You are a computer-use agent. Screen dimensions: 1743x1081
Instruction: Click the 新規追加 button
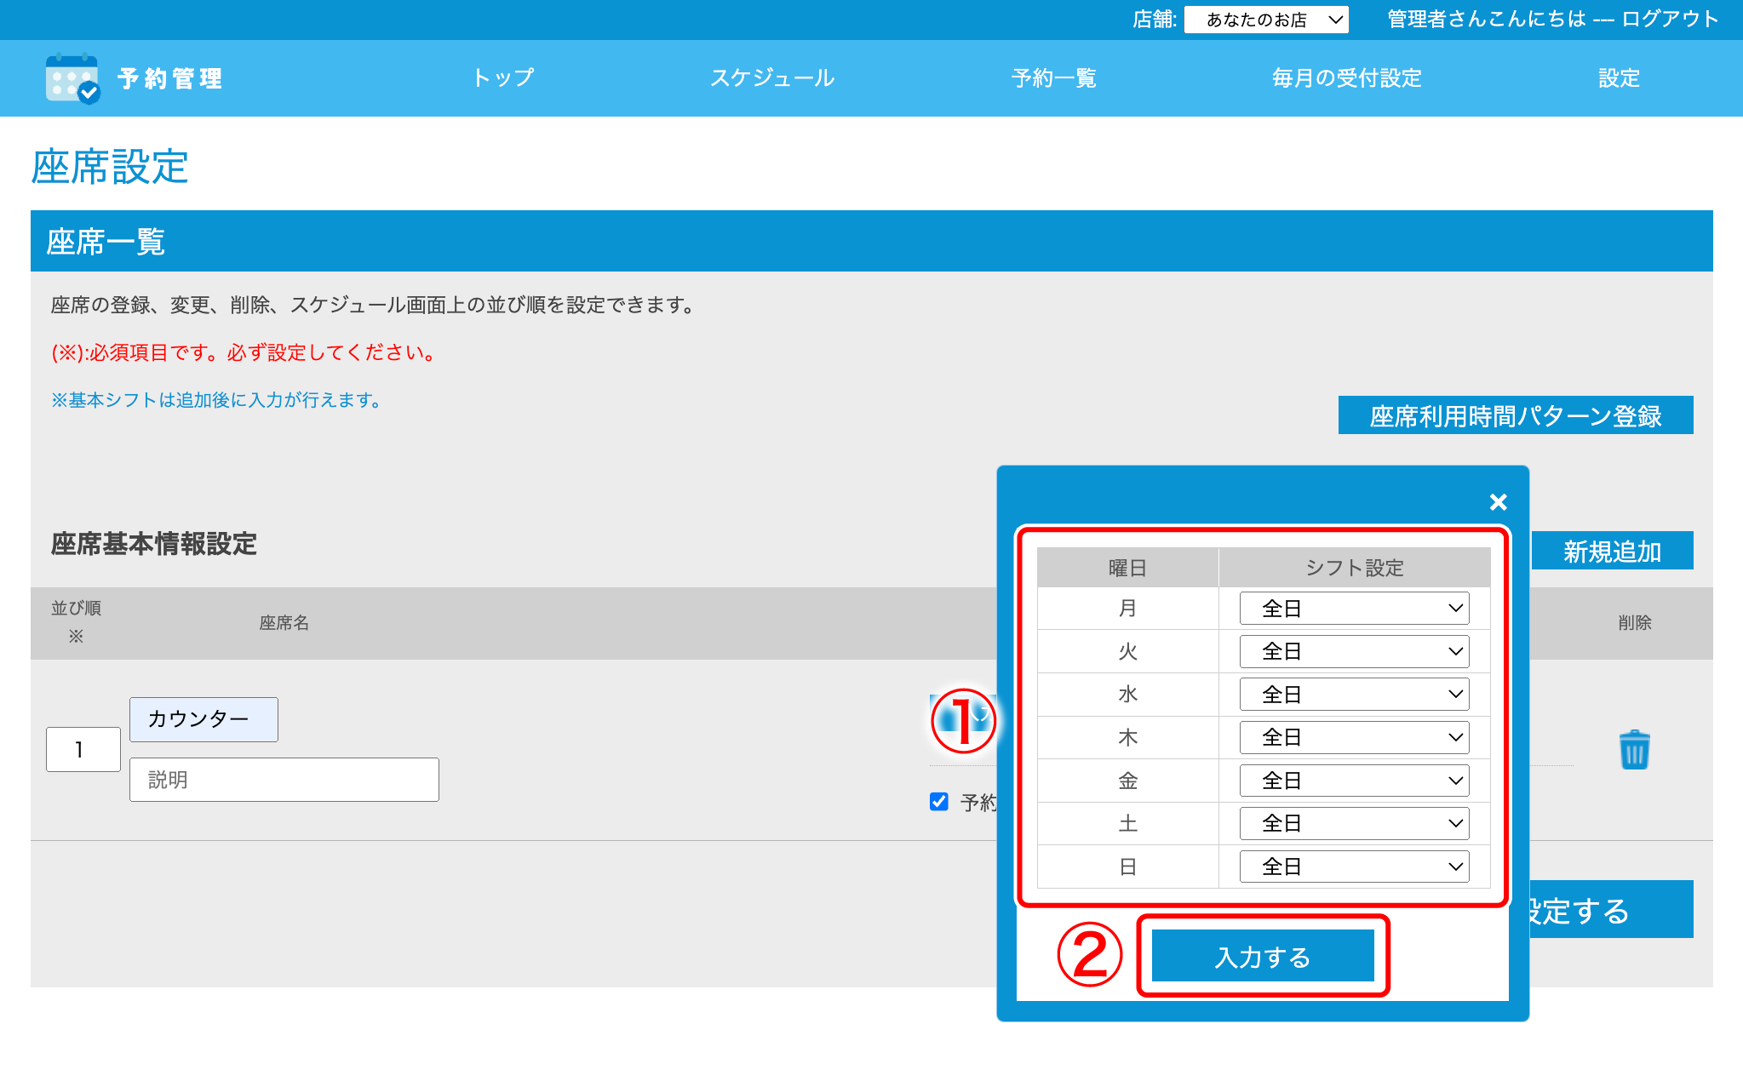click(1611, 552)
